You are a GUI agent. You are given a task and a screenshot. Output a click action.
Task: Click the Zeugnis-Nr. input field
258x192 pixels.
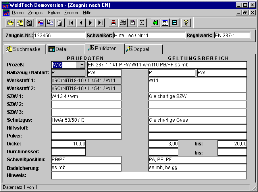(x=59, y=36)
